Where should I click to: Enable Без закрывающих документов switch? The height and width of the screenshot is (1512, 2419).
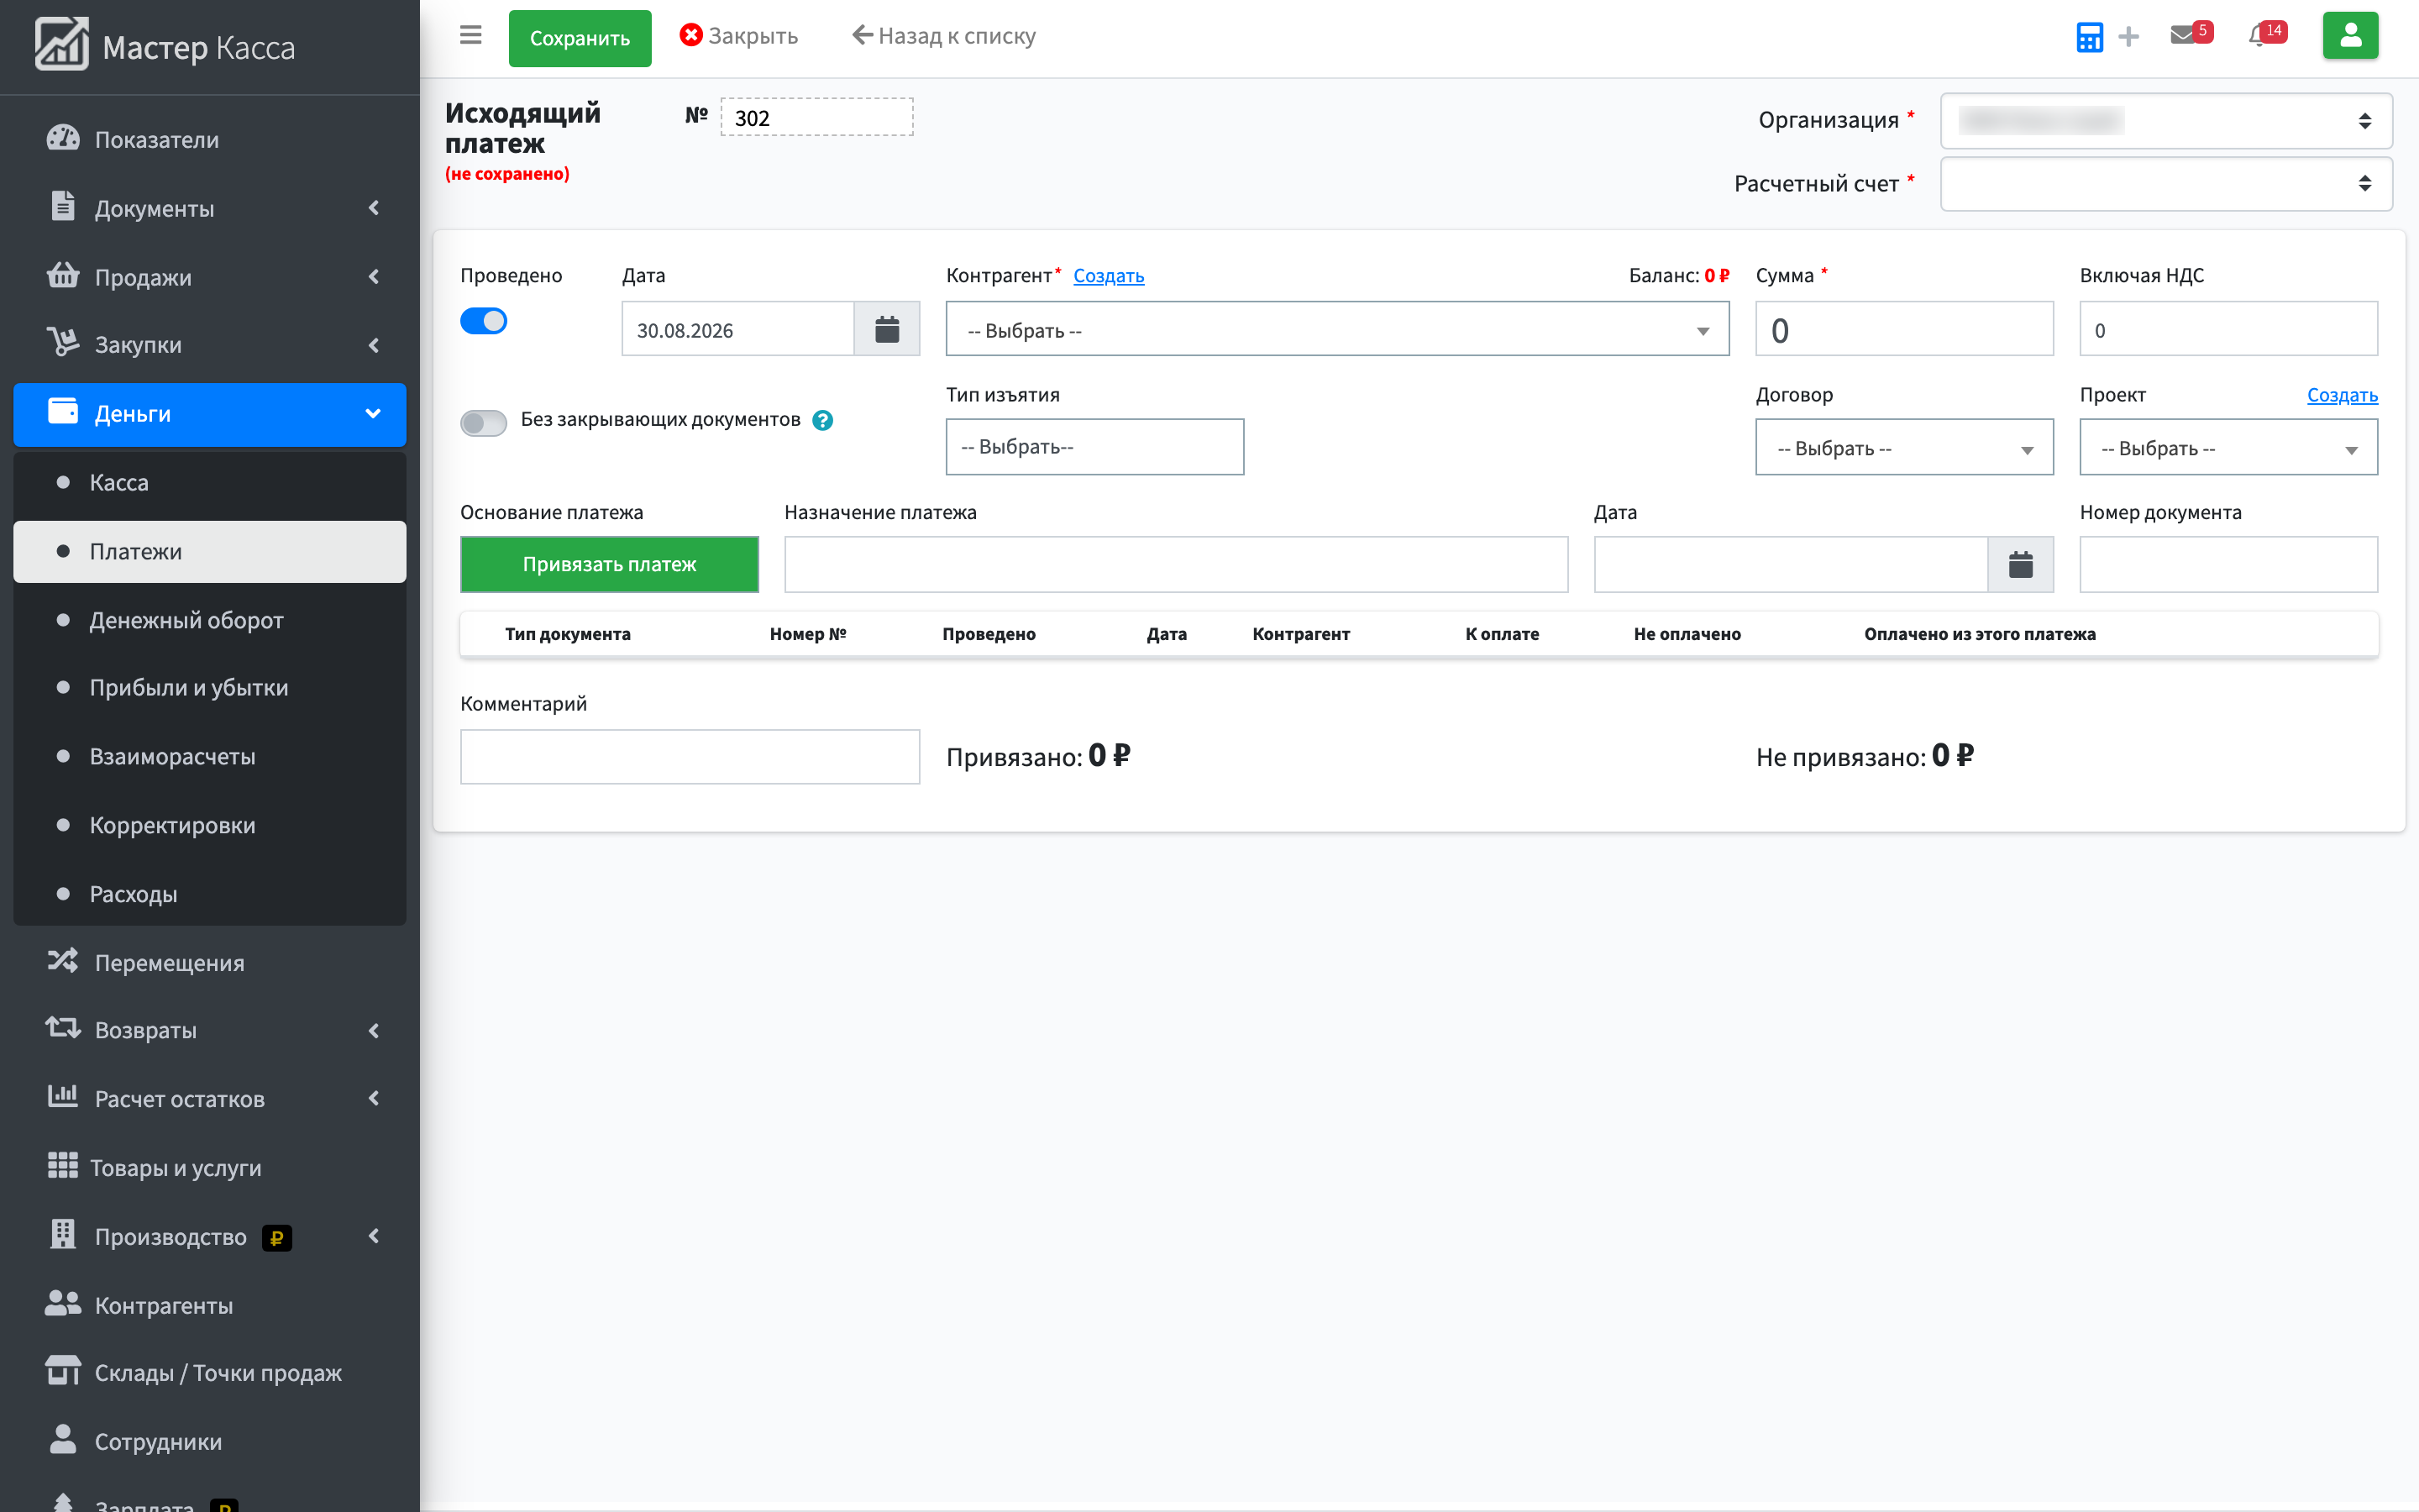tap(484, 422)
